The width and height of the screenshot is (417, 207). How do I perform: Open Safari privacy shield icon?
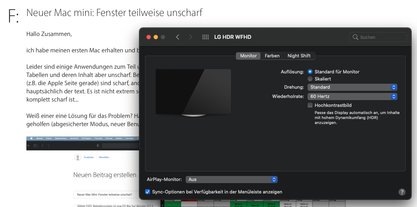[98, 146]
